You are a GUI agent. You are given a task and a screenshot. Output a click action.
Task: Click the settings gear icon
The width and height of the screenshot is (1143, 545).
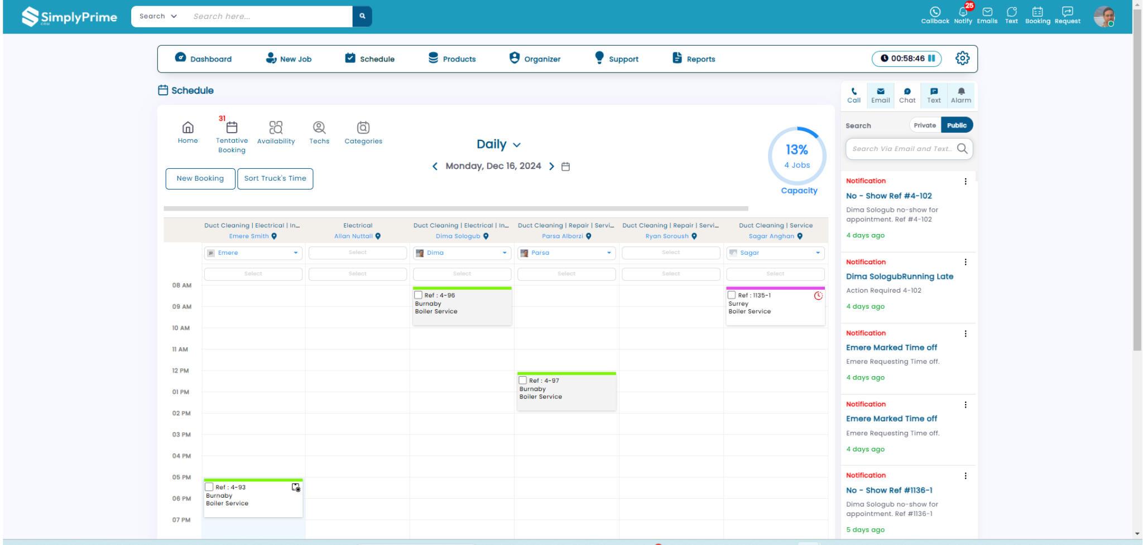tap(962, 59)
